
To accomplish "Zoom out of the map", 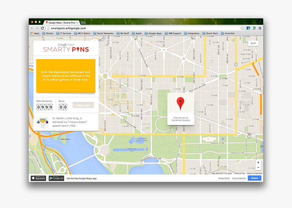I will click(x=258, y=168).
